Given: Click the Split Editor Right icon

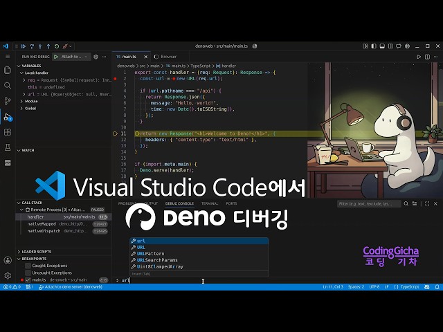Looking at the screenshot, I should click(427, 57).
